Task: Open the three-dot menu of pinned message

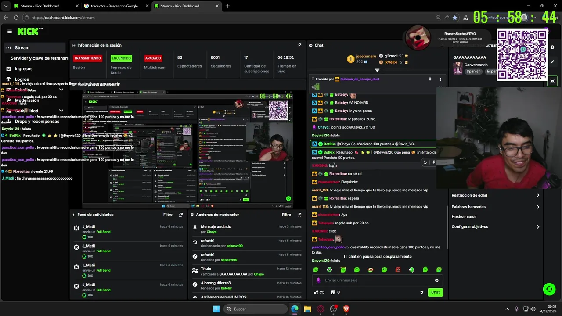Action: (x=440, y=79)
